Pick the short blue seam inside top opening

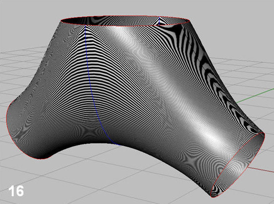[x=159, y=20]
